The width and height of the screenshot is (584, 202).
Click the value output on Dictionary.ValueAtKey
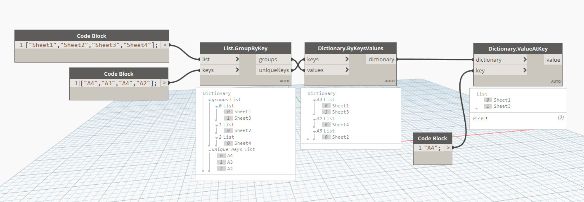[x=553, y=60]
